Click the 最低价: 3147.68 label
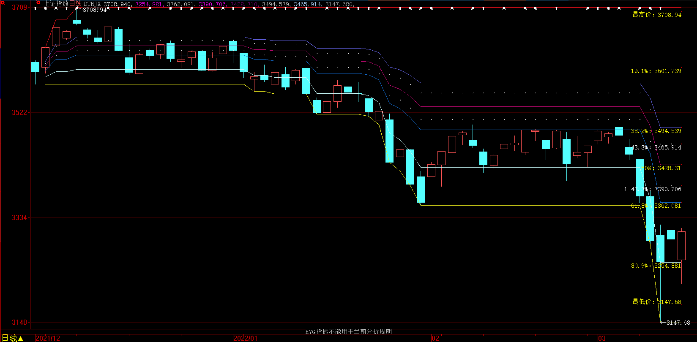The width and height of the screenshot is (697, 342). point(657,302)
